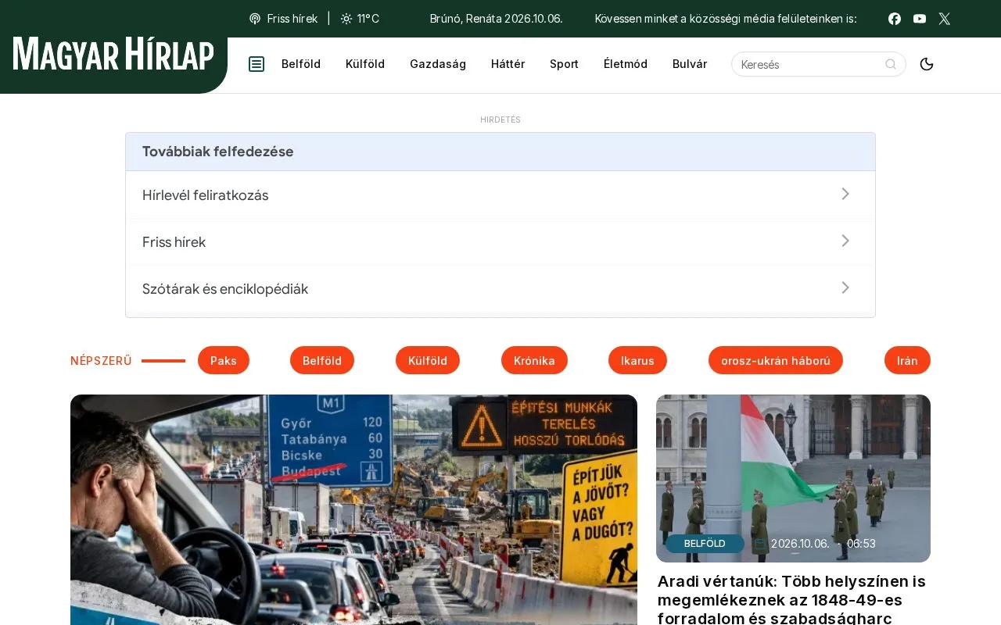This screenshot has width=1001, height=625.
Task: Click the Brúnó, Renáta 2026.10.06. date text
Action: (497, 19)
